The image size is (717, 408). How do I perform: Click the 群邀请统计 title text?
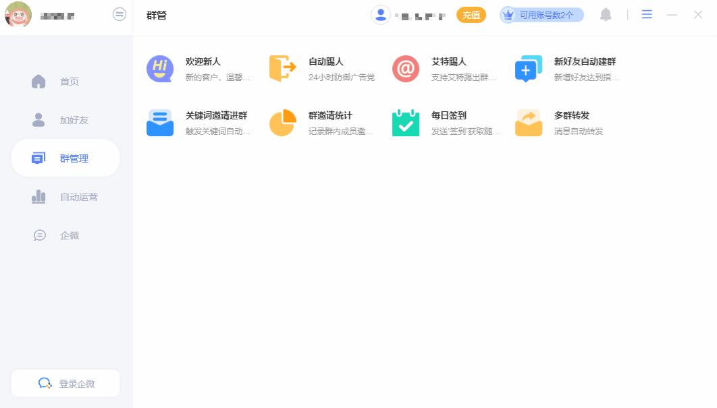[331, 115]
